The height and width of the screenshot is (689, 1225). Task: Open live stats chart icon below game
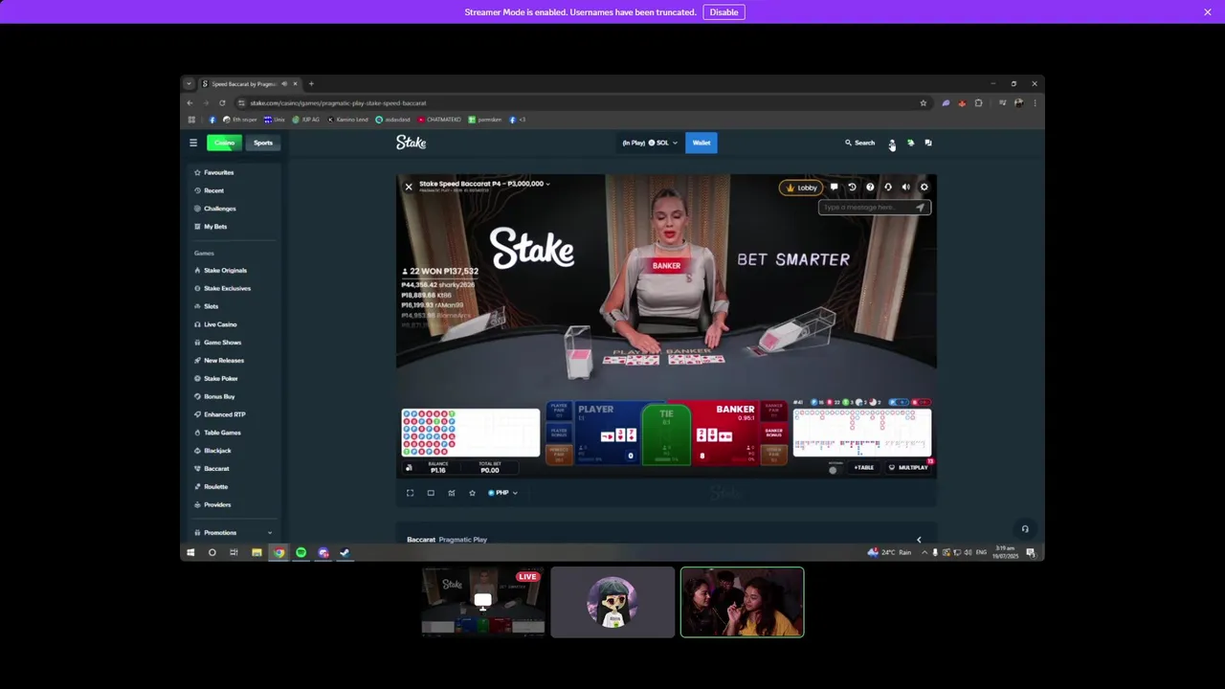[x=452, y=493]
